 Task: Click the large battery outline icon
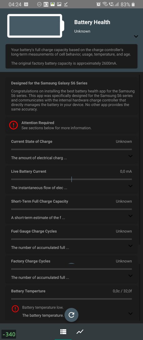click(x=36, y=26)
